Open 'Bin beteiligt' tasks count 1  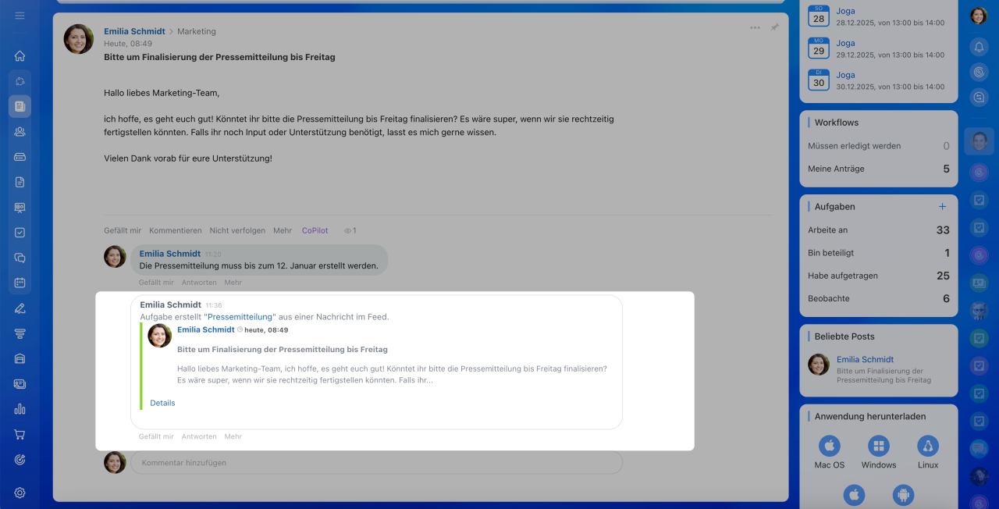tap(879, 253)
